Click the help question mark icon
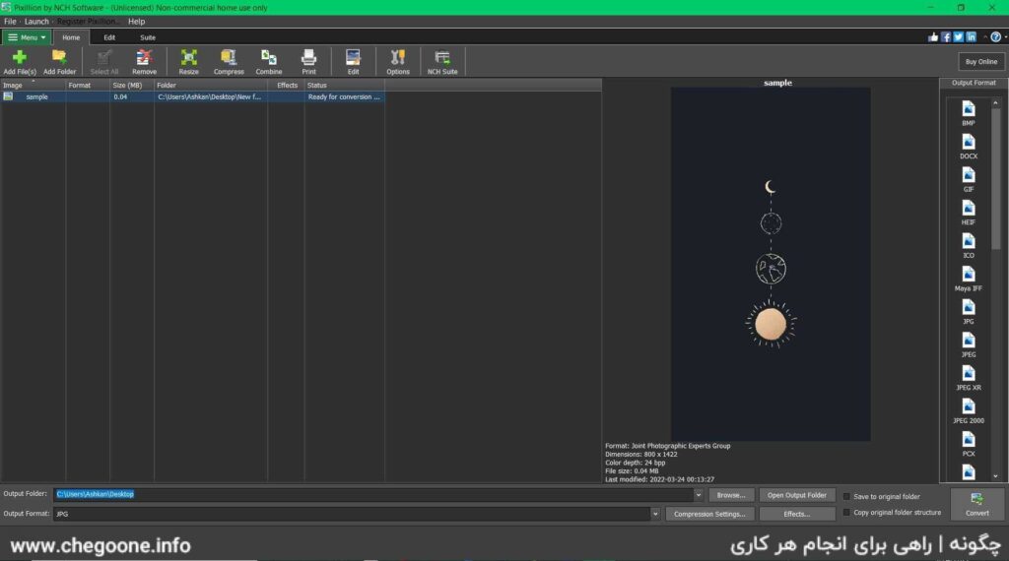The width and height of the screenshot is (1009, 561). click(x=995, y=37)
